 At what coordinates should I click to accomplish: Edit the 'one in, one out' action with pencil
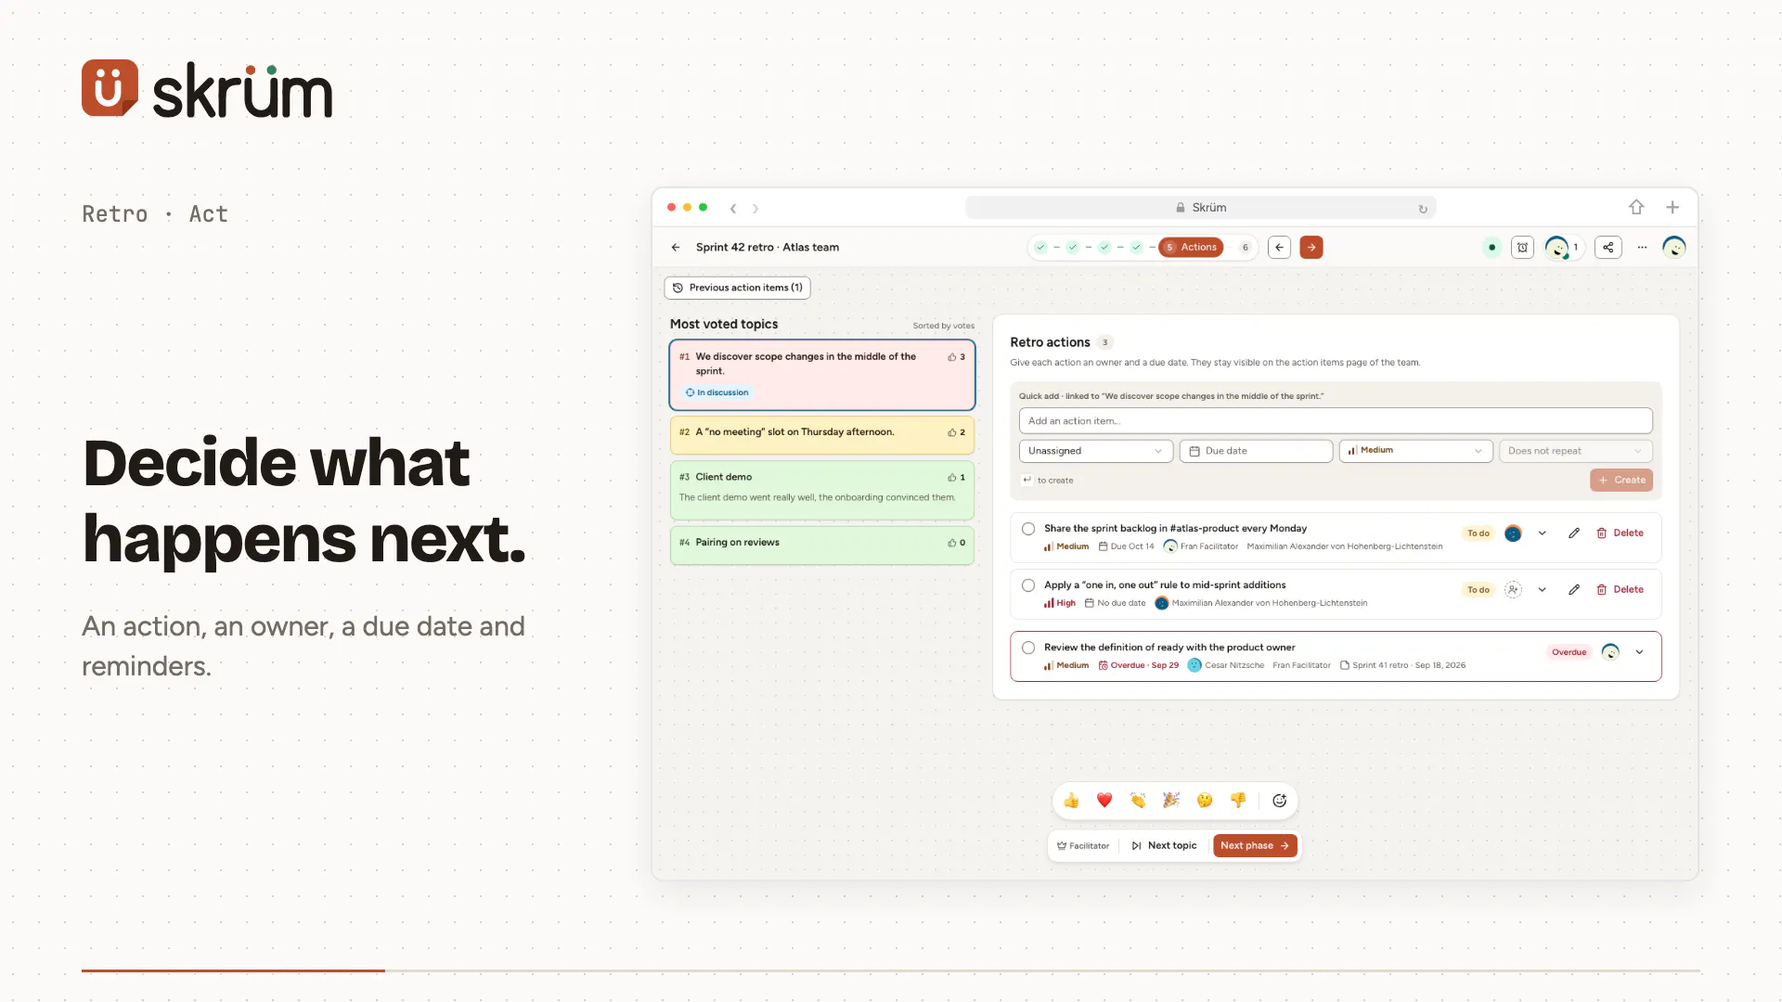[x=1574, y=590]
